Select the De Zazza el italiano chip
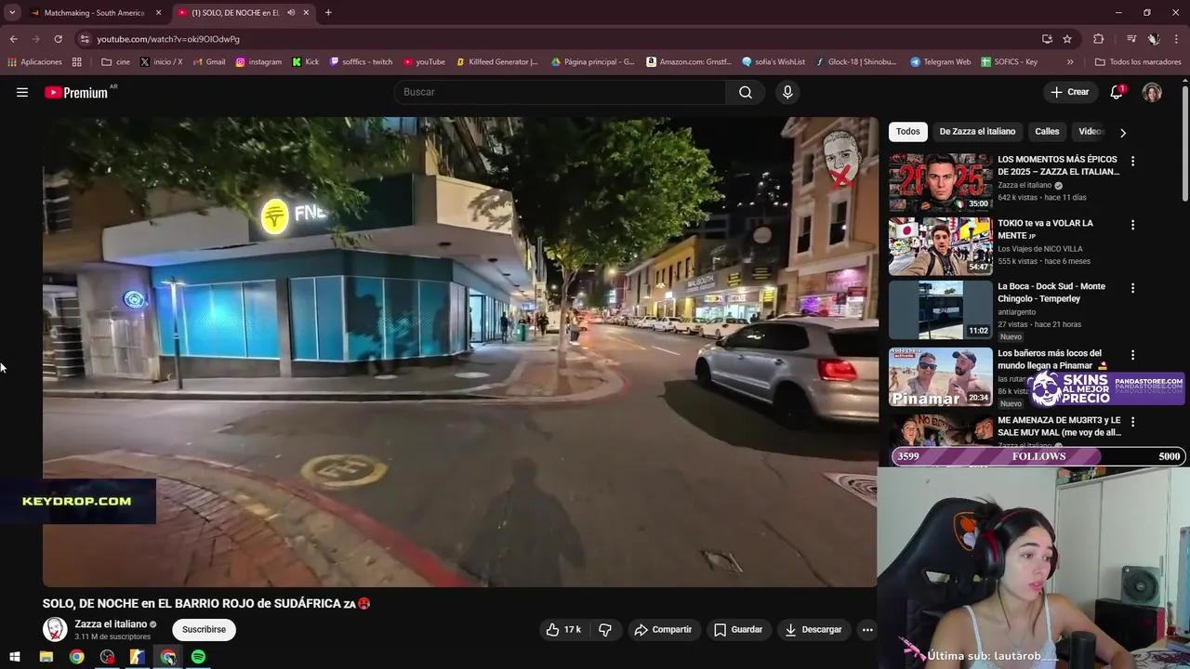1190x669 pixels. click(977, 132)
